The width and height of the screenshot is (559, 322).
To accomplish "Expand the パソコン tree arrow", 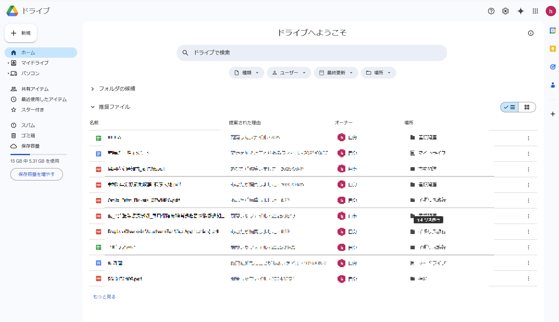I will point(8,73).
